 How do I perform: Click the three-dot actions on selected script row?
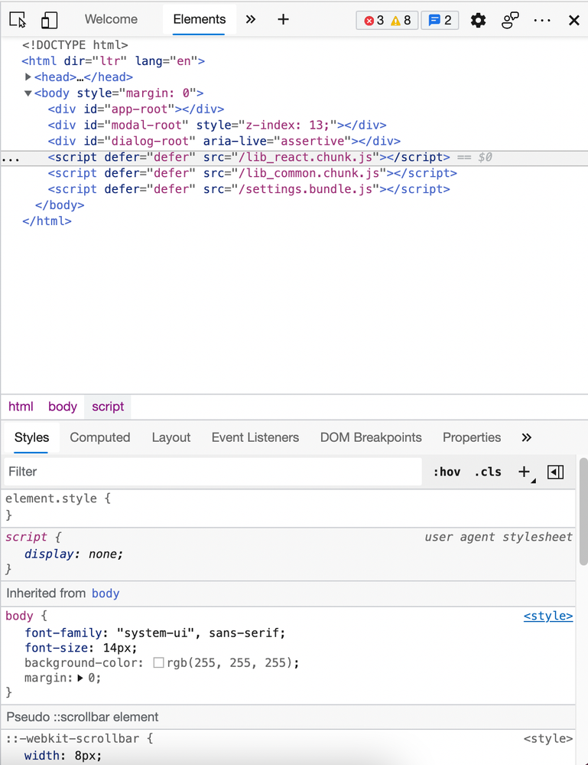pos(11,159)
